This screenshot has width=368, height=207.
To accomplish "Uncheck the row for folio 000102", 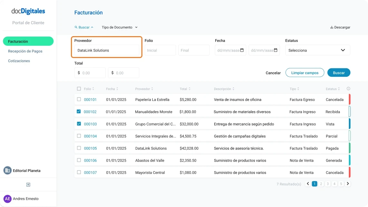I will click(x=79, y=112).
